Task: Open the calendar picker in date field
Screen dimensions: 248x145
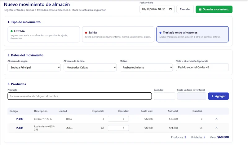Action: (x=170, y=9)
